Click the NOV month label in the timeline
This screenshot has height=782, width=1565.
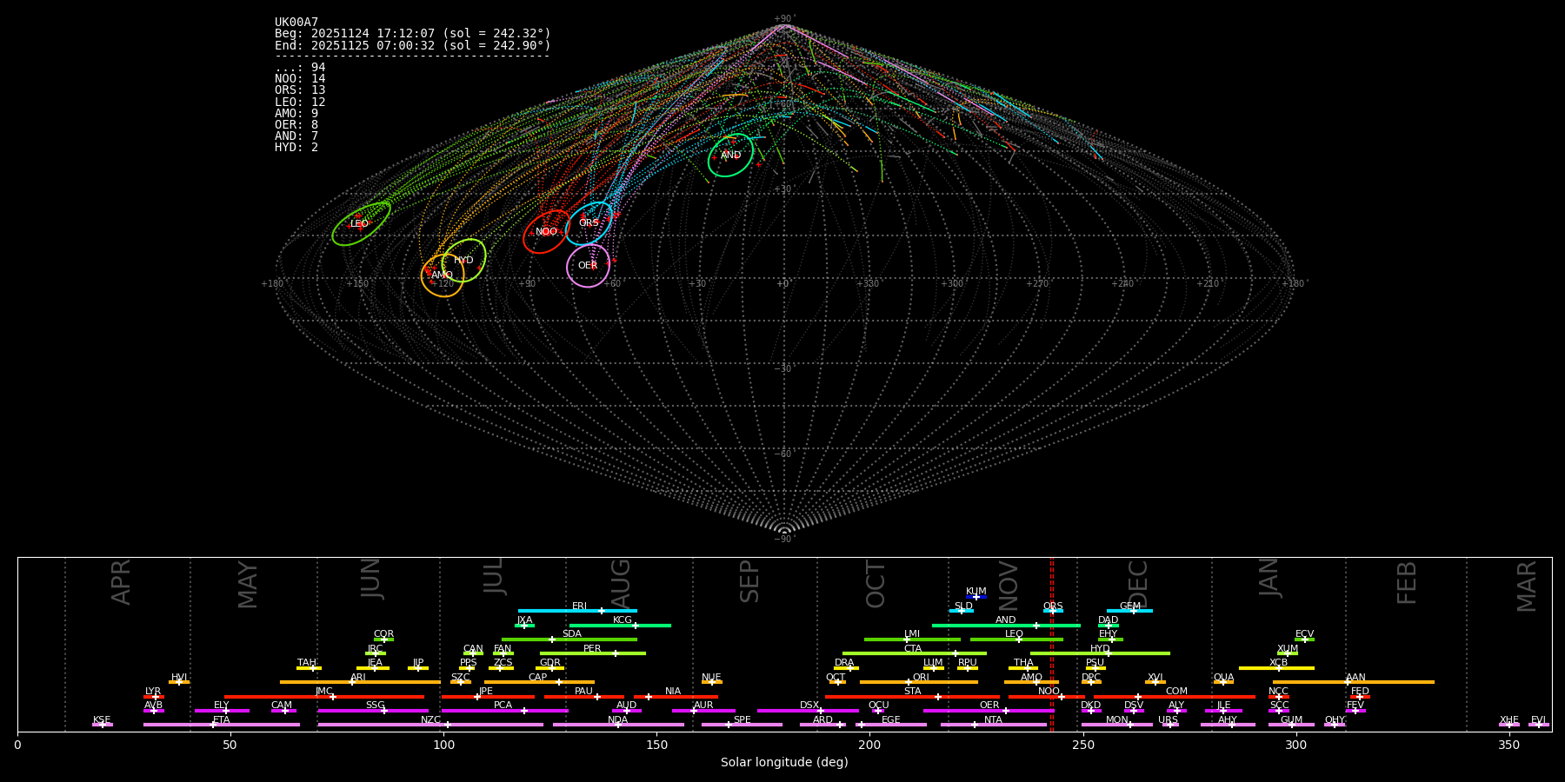click(x=1009, y=586)
